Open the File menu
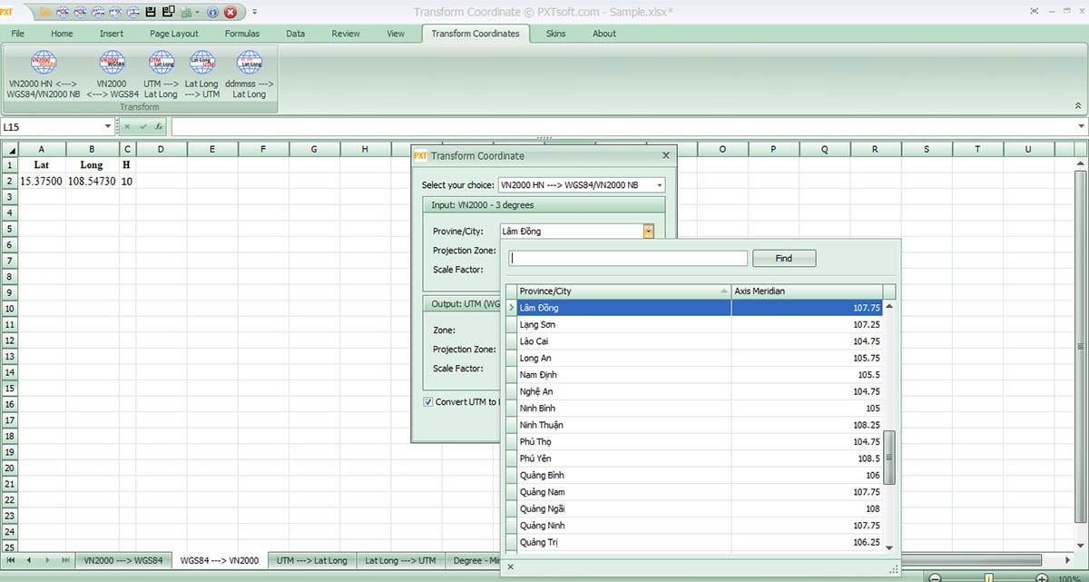1089x582 pixels. point(18,34)
